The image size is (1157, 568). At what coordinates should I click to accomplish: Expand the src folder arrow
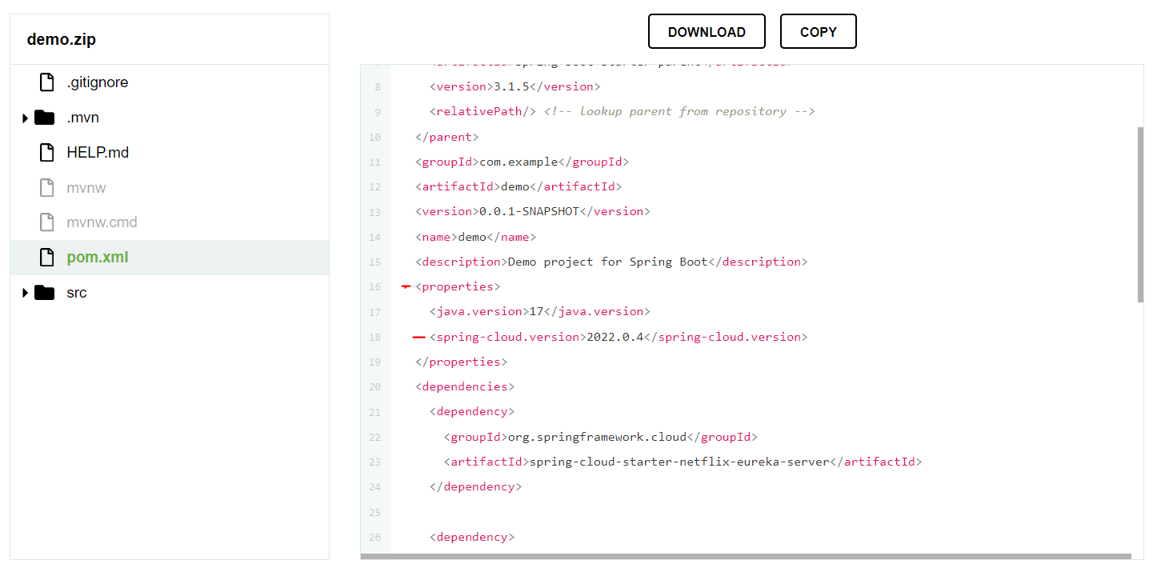26,294
